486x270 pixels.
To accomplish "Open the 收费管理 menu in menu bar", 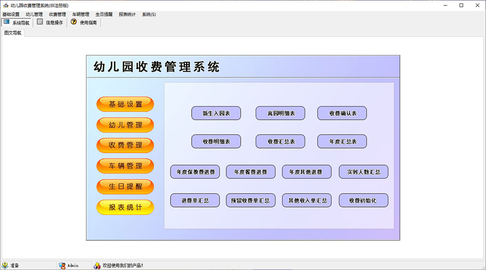I will pos(57,14).
